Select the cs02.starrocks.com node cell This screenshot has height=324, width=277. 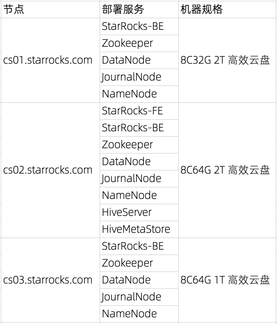(50, 170)
